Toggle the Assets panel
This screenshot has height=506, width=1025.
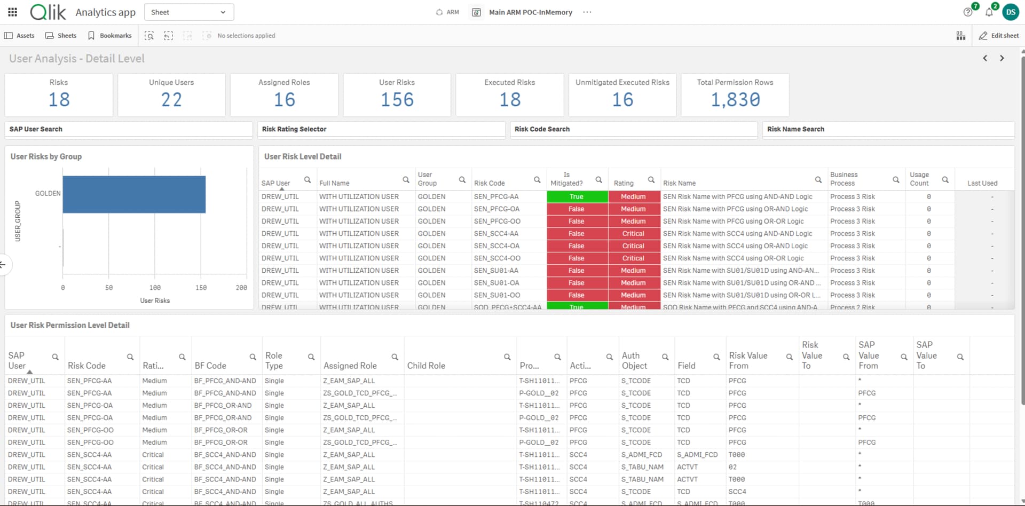(x=19, y=36)
